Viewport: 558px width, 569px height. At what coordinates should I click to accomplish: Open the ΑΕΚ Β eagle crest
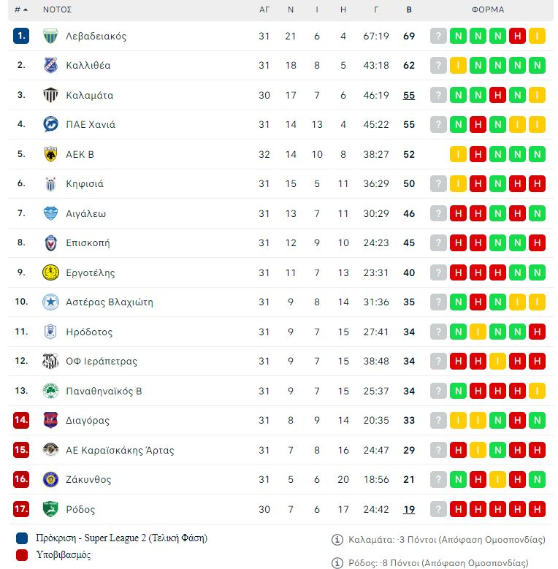tap(50, 154)
